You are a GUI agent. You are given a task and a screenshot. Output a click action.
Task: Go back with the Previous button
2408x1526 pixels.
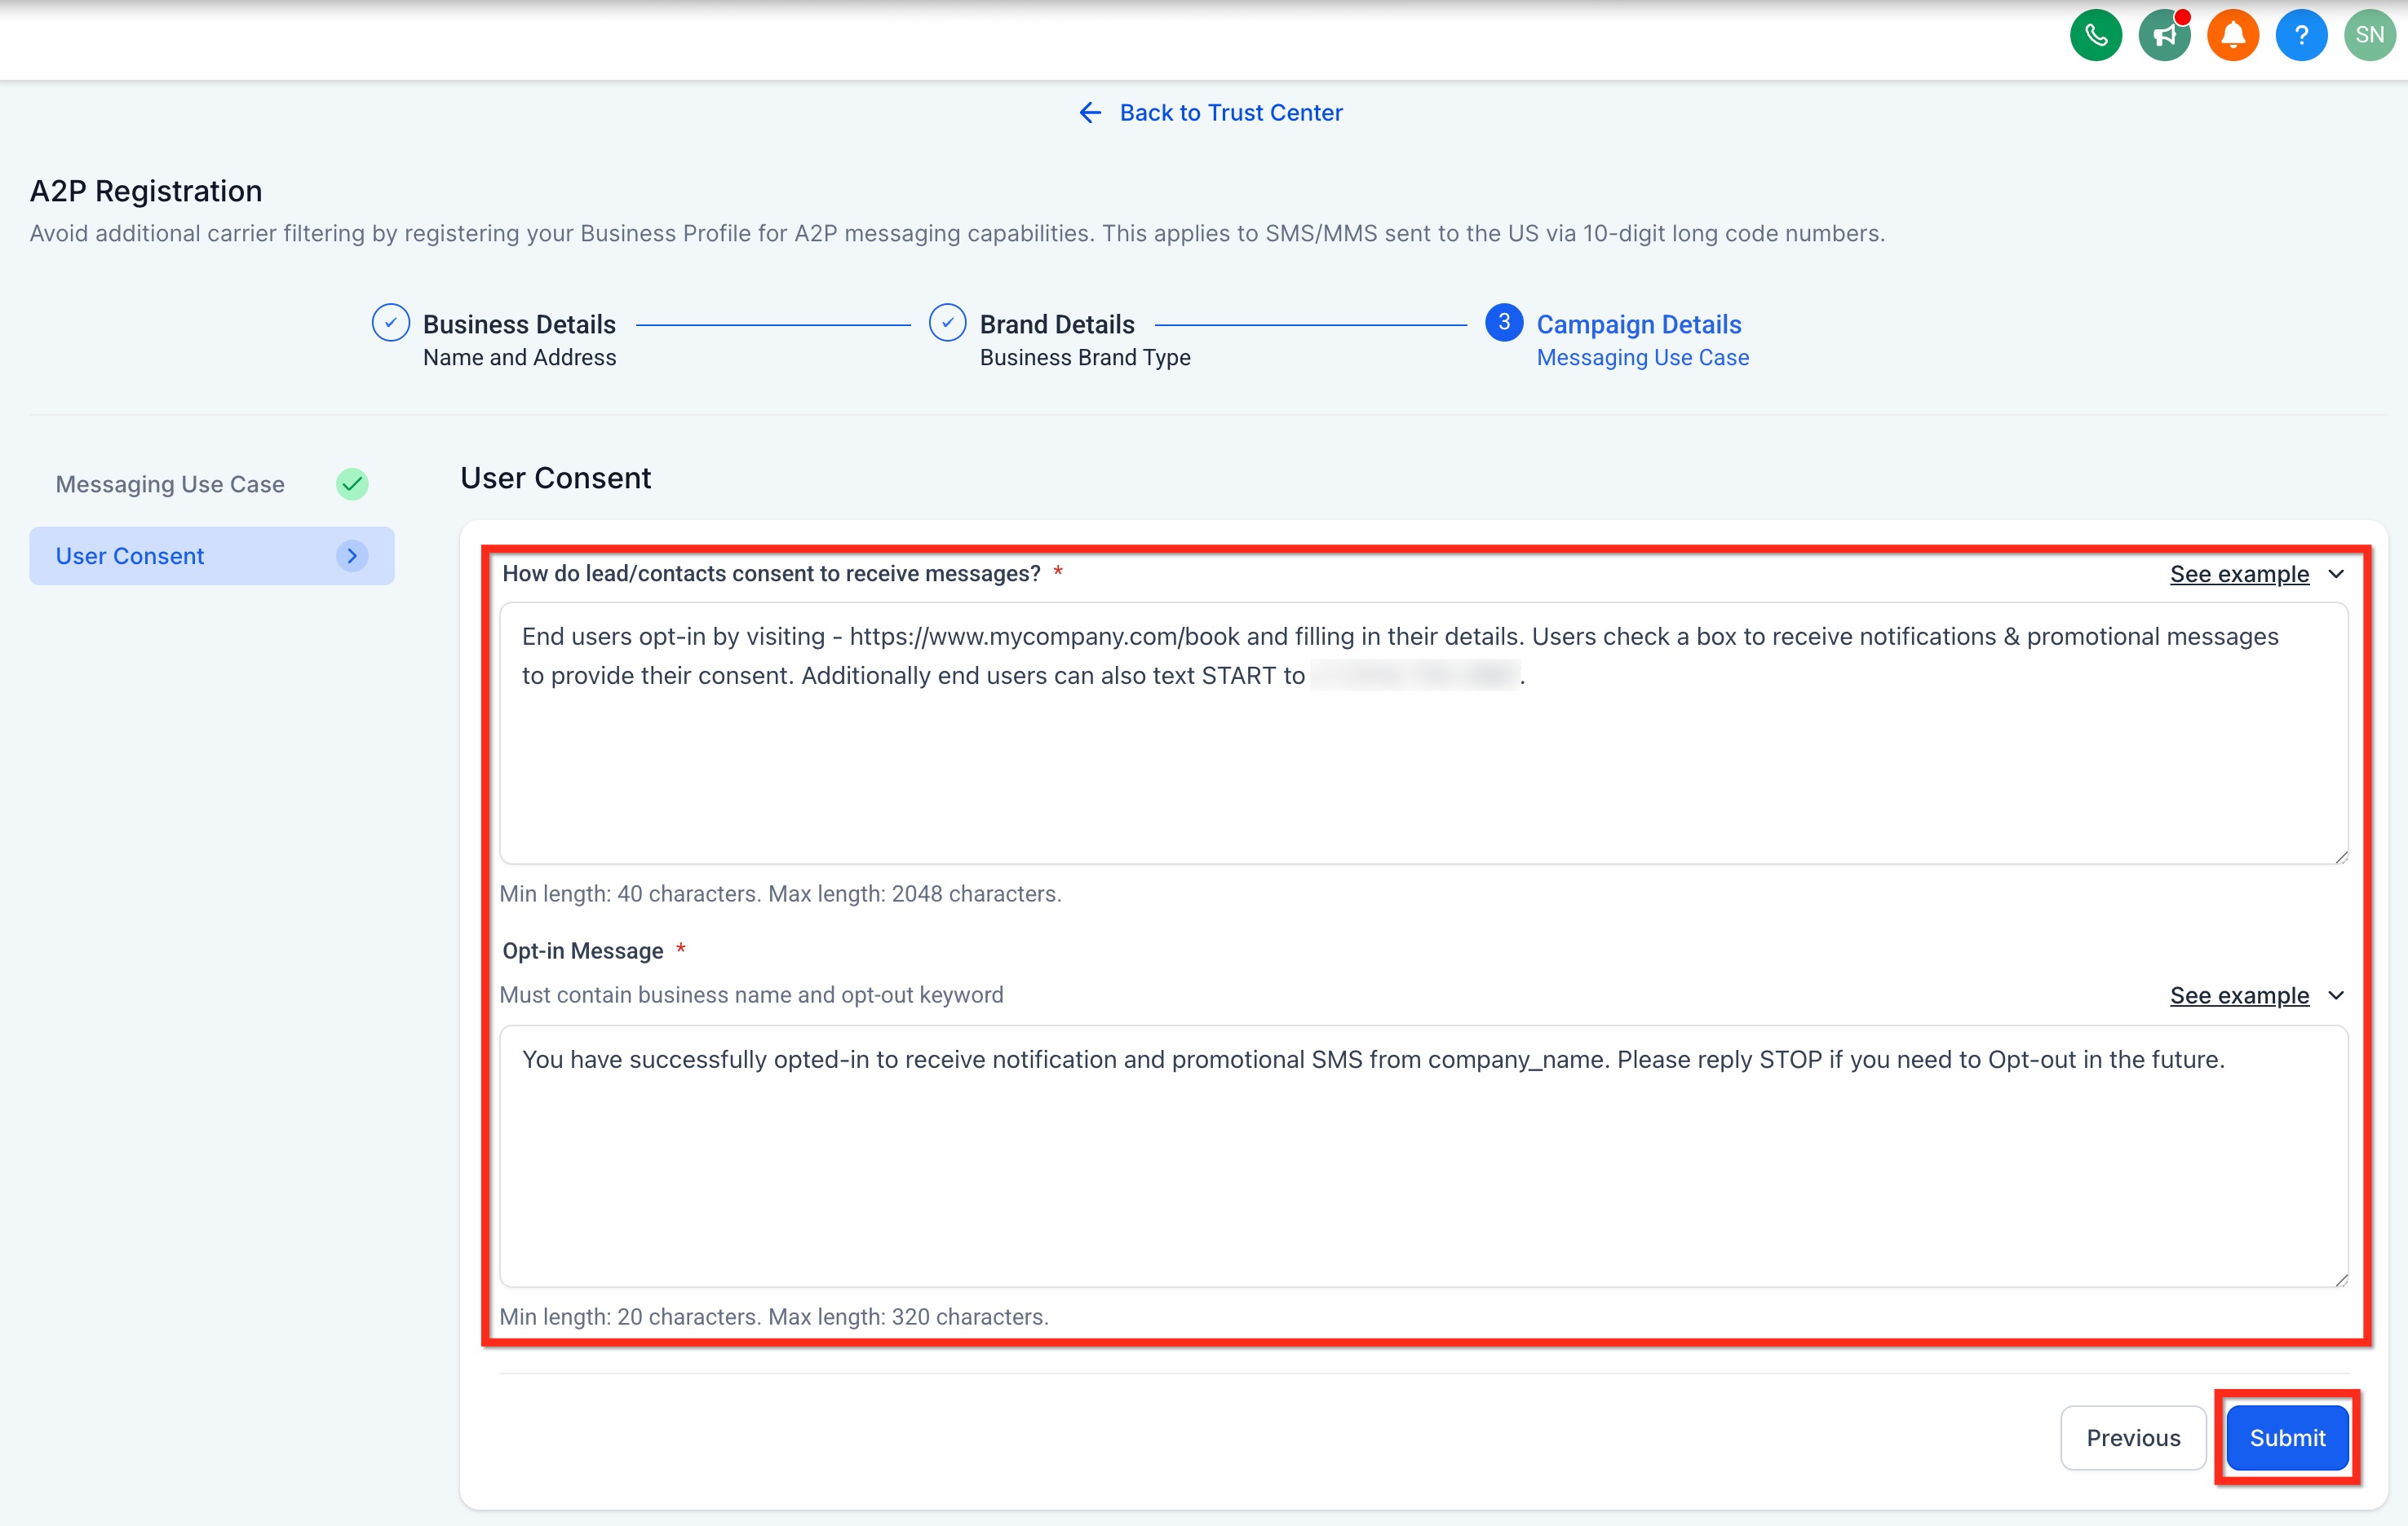(2132, 1438)
